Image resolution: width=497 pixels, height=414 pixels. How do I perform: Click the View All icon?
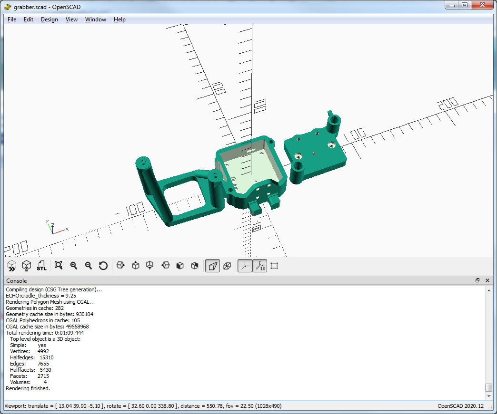(x=59, y=266)
